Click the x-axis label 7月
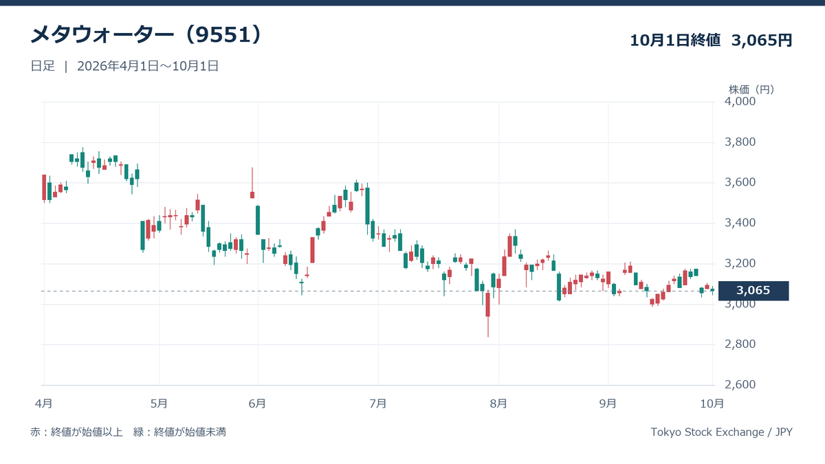This screenshot has height=464, width=825. [377, 403]
